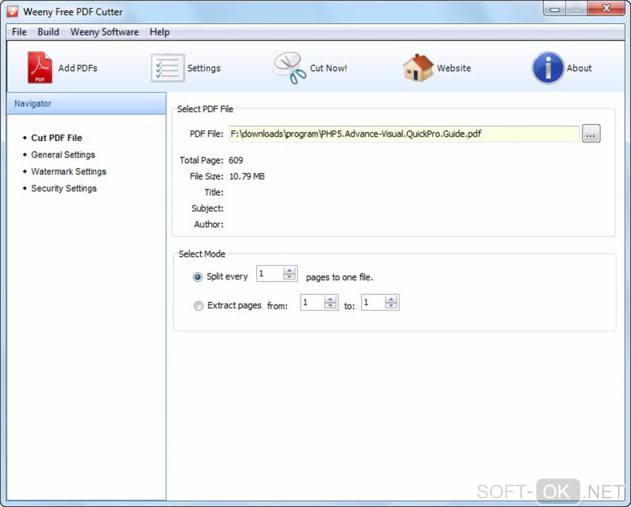Image resolution: width=631 pixels, height=507 pixels.
Task: Click the Cut Now scissors icon
Action: (x=290, y=67)
